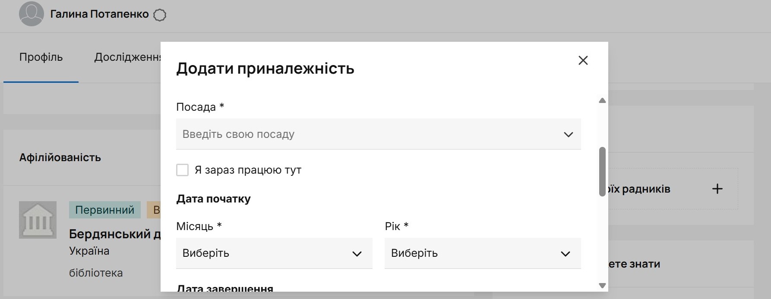
Task: Click the plus icon beside радників
Action: (717, 189)
